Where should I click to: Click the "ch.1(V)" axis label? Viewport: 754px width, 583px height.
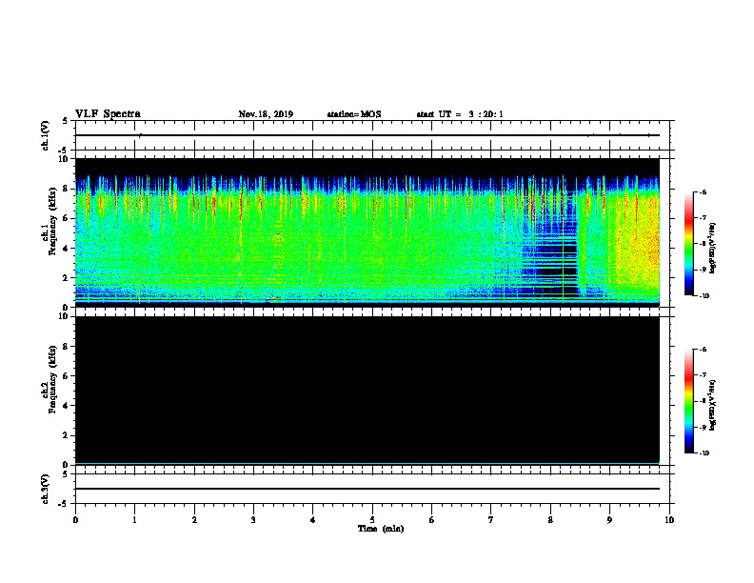[x=45, y=135]
